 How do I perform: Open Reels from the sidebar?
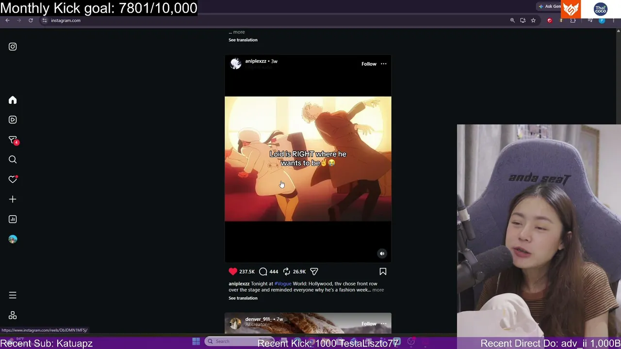13,120
